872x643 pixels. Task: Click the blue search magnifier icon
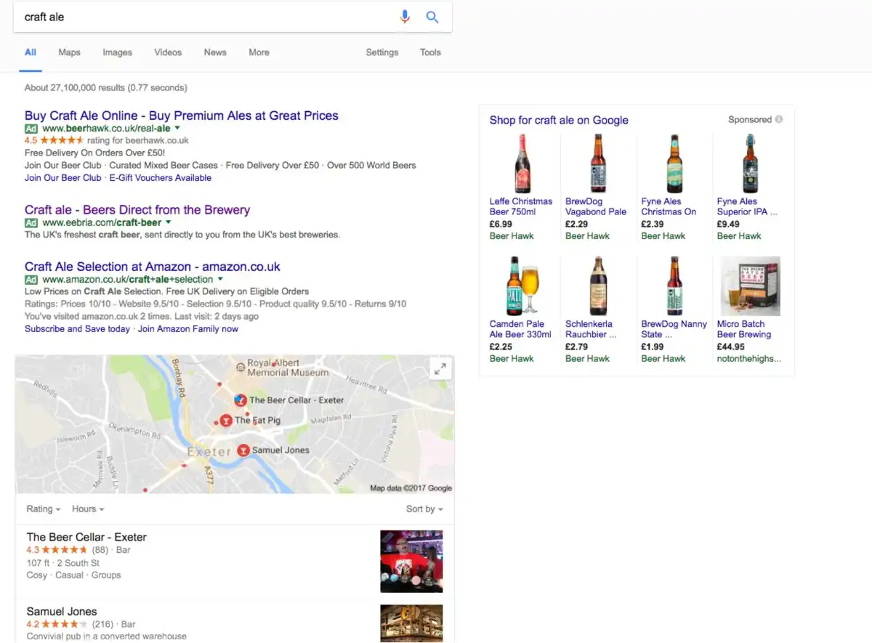432,17
